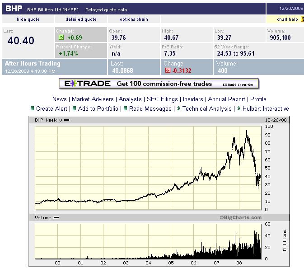
Task: Click the BHP ticker symbol header
Action: point(14,9)
